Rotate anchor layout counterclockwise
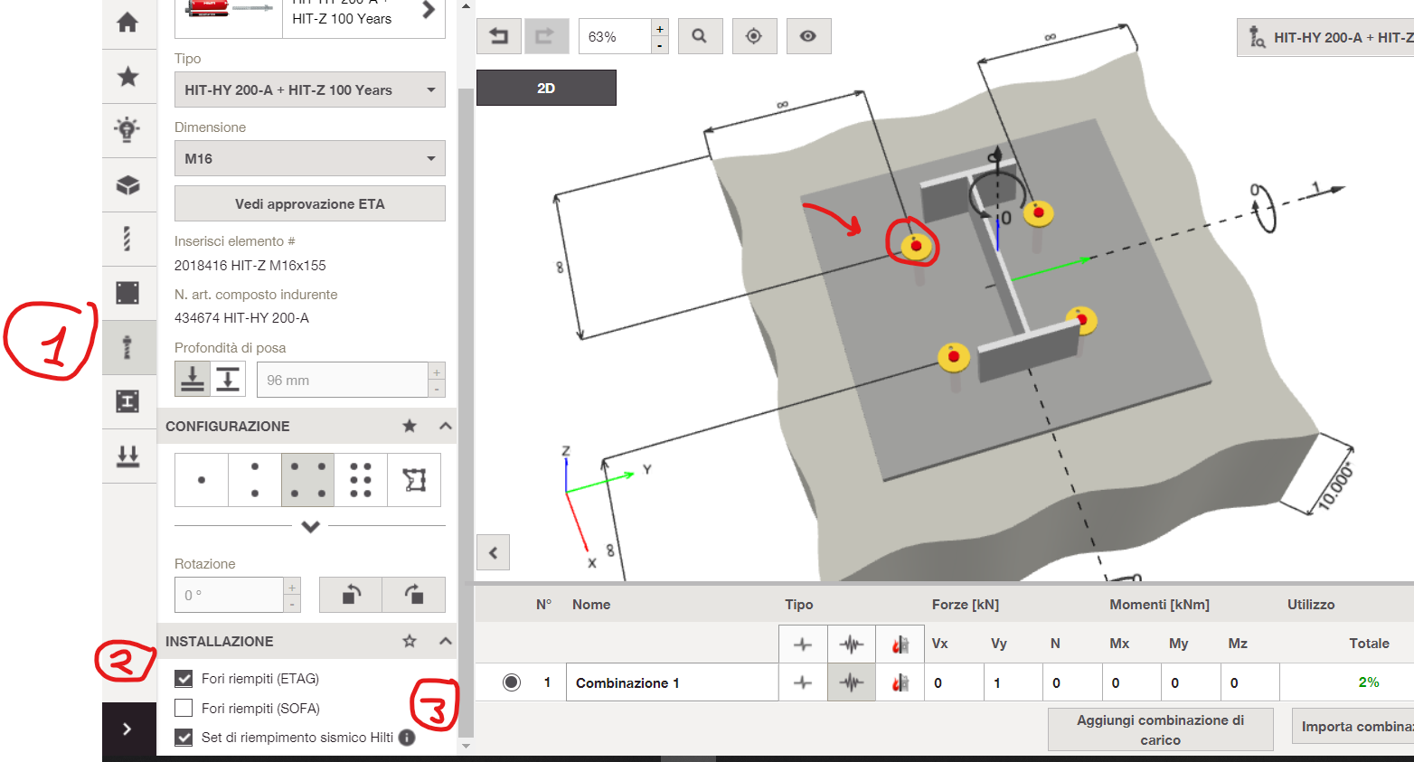Viewport: 1414px width, 762px height. 351,595
